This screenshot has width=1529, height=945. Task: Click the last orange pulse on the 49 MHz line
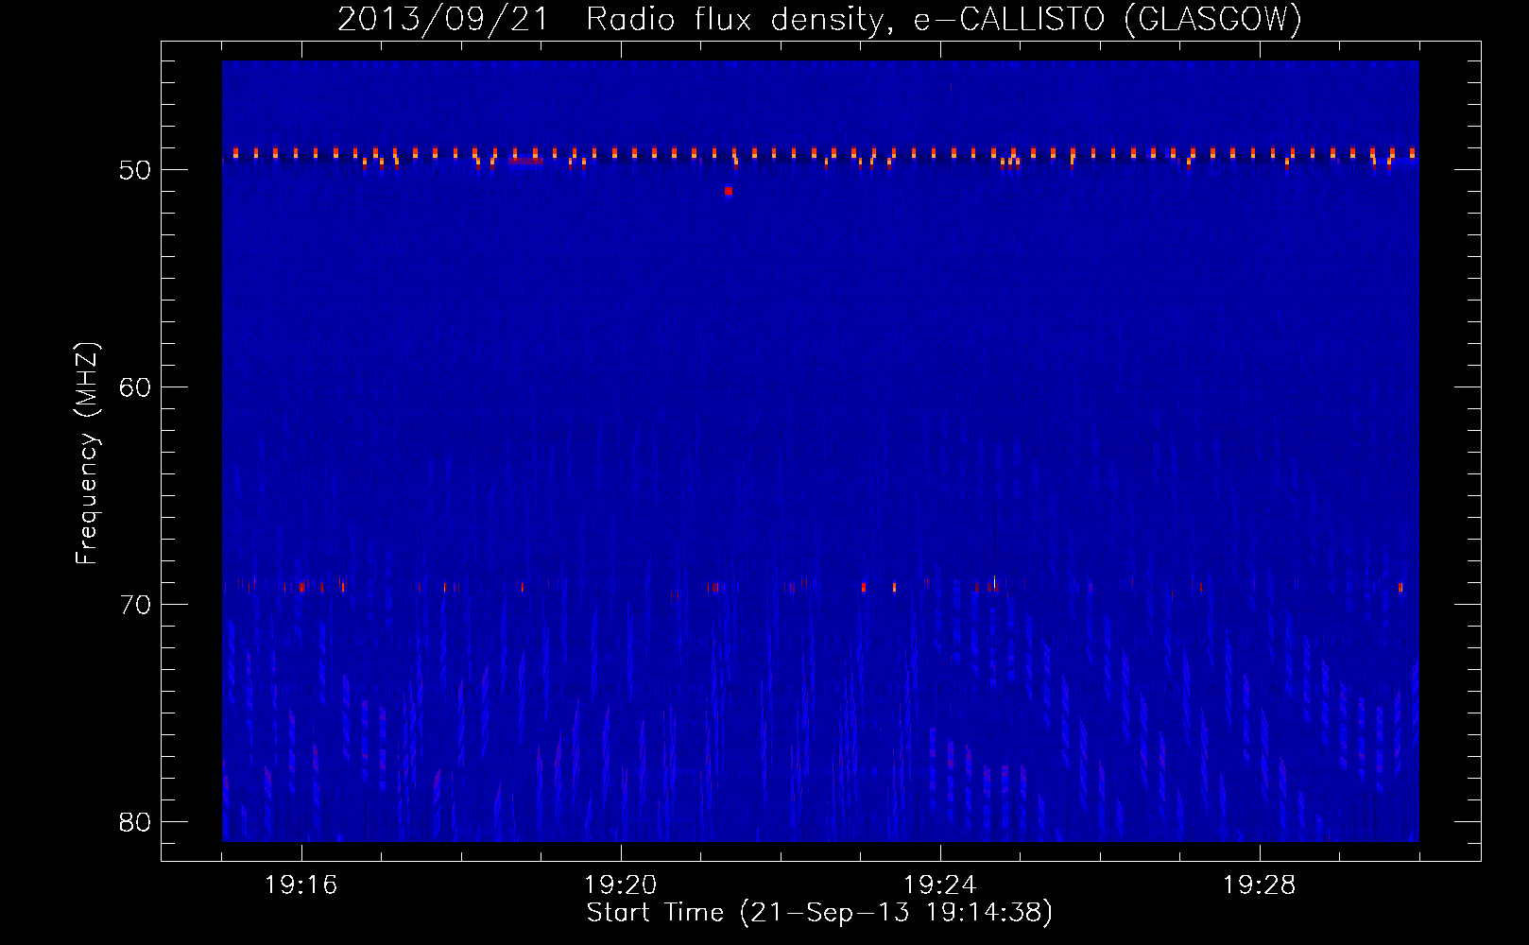tap(1412, 152)
